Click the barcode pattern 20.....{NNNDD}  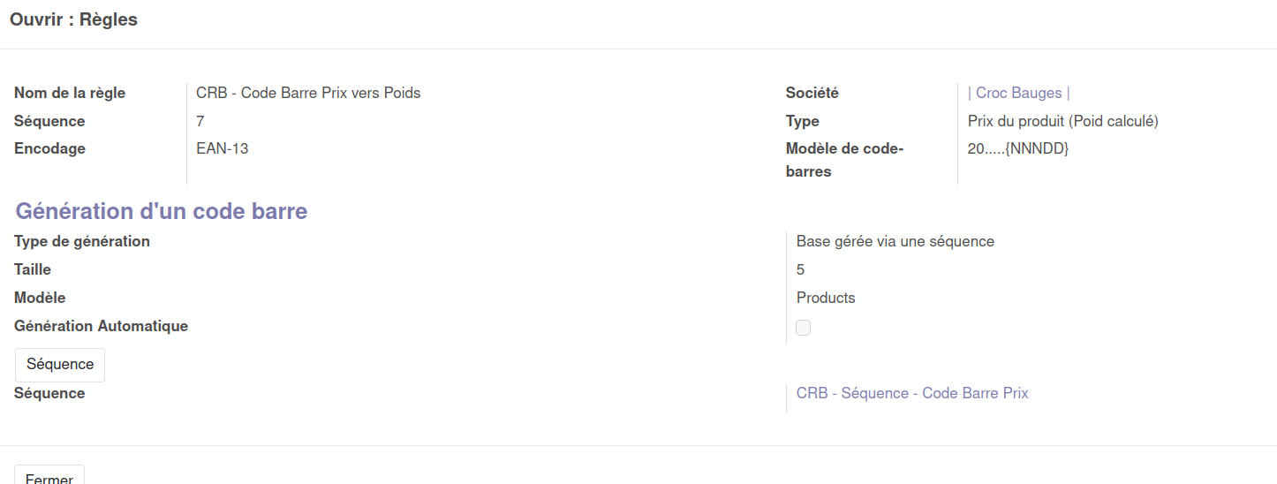pyautogui.click(x=1018, y=148)
